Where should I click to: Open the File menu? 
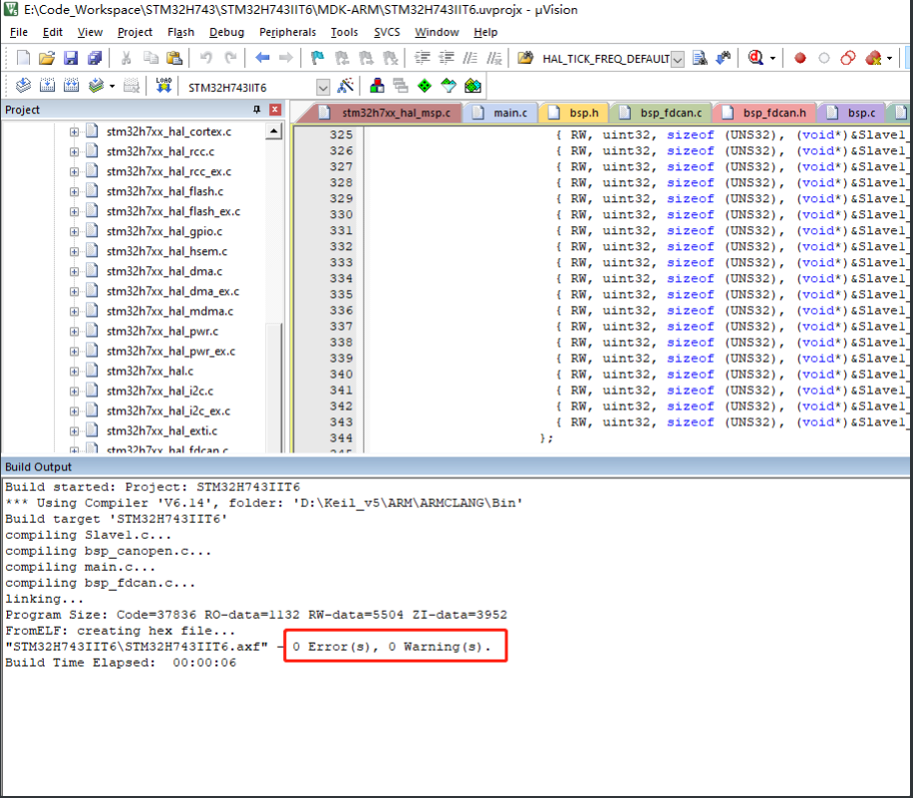coord(19,32)
